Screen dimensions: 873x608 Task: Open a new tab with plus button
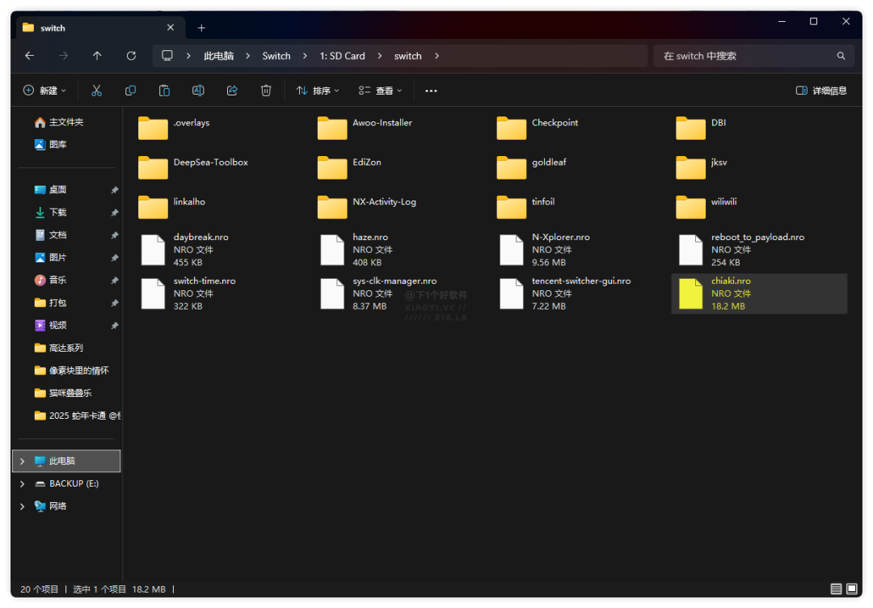[x=201, y=27]
